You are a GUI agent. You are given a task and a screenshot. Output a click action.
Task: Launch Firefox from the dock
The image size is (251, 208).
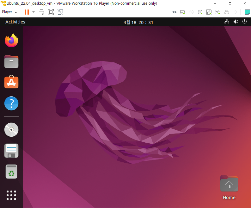[11, 41]
